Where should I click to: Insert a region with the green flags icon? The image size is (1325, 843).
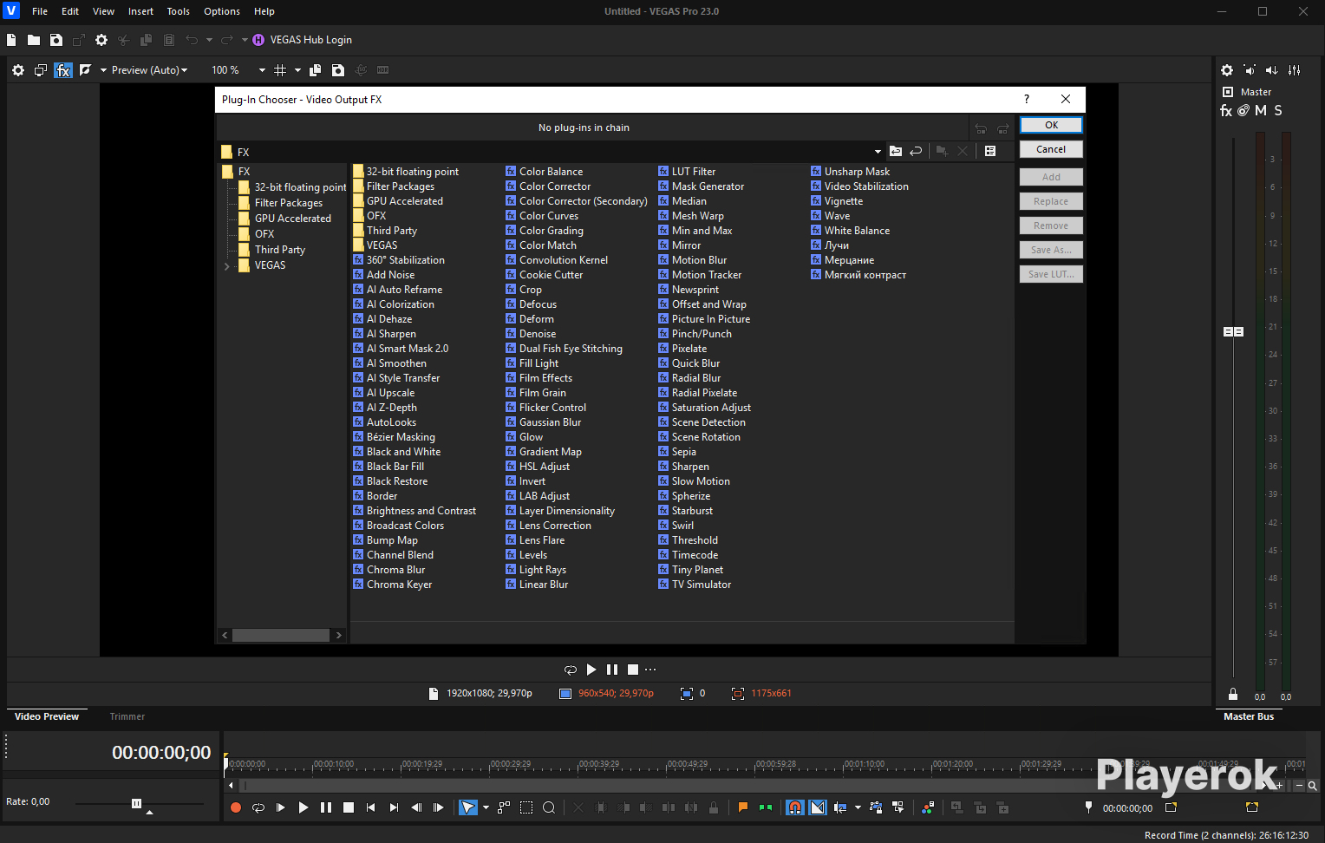766,807
